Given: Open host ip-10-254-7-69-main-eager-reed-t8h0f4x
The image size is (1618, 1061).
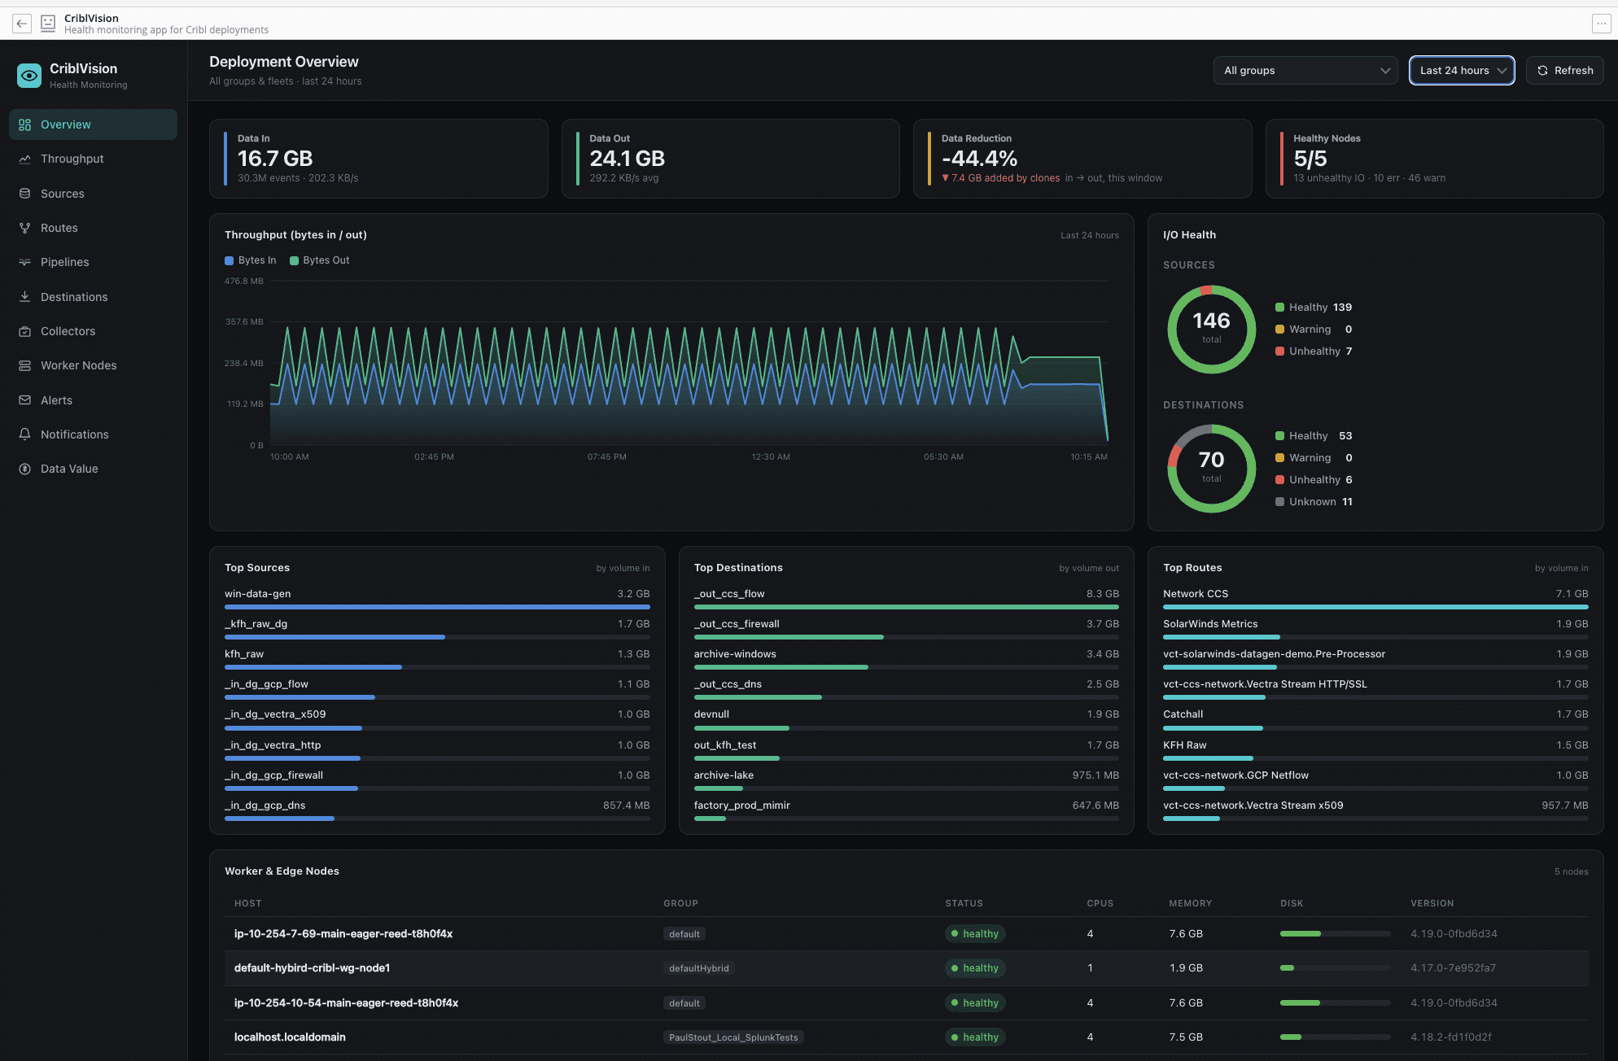Looking at the screenshot, I should (x=343, y=934).
